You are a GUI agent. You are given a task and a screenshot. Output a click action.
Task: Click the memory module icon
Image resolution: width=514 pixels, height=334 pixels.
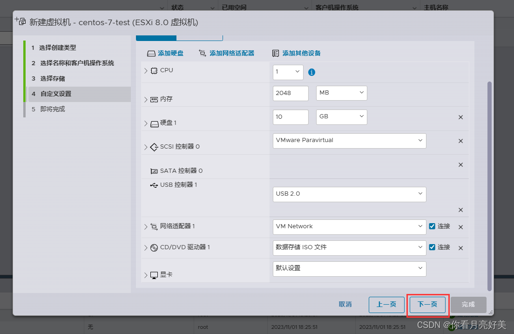tap(154, 99)
